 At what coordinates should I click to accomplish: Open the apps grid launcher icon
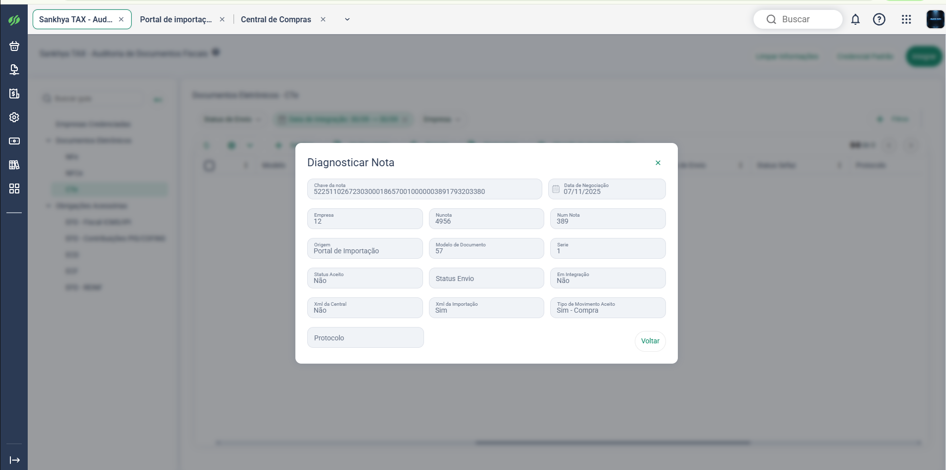pyautogui.click(x=906, y=19)
